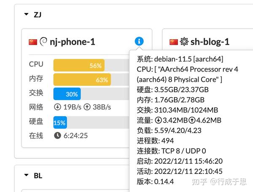Open the nj-phone-1 server name
The width and height of the screenshot is (253, 192).
[73, 42]
